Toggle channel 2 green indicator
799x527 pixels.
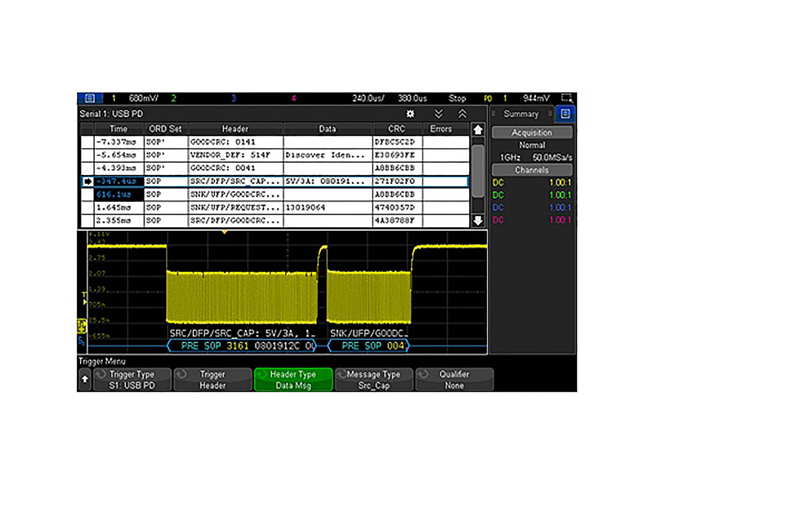point(174,98)
